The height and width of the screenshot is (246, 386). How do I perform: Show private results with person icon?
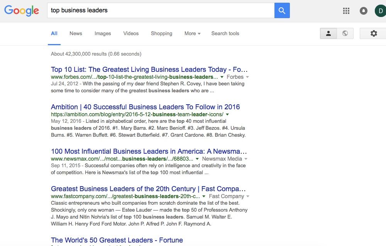pos(328,34)
